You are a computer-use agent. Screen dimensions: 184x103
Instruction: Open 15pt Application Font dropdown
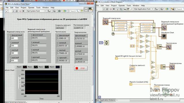click(144, 9)
